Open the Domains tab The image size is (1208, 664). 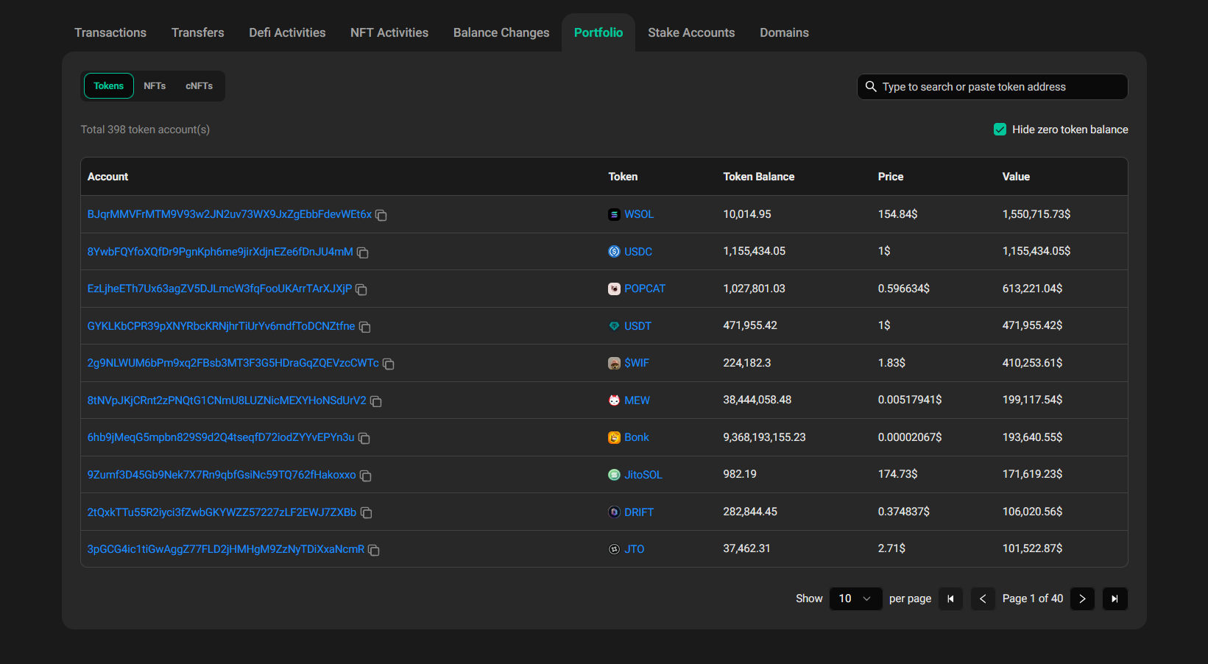(x=784, y=32)
